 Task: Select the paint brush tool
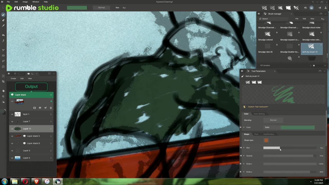point(3,15)
